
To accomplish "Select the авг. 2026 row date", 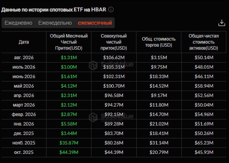I will coord(24,58).
